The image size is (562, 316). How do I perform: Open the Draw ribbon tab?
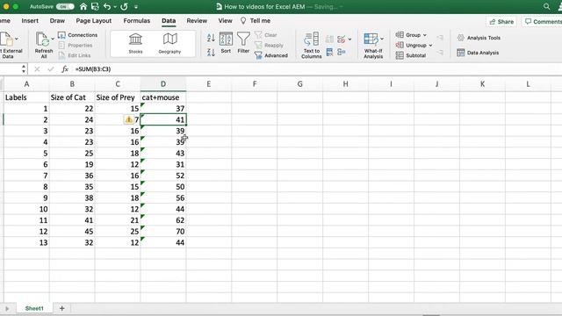pyautogui.click(x=57, y=21)
